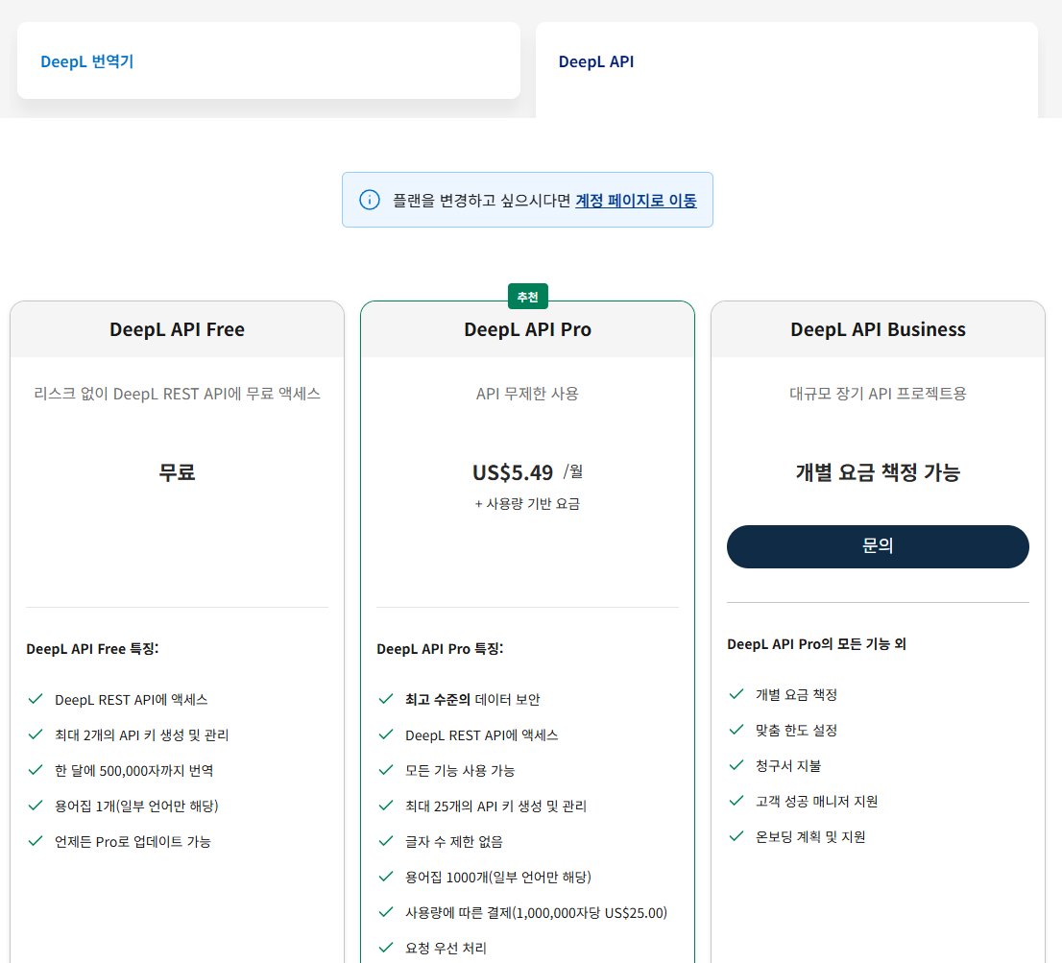Click the DeepL API Business plan heading
The image size is (1062, 963).
(x=878, y=329)
